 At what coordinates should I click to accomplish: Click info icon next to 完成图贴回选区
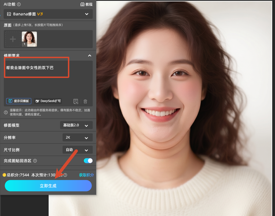[35, 161]
